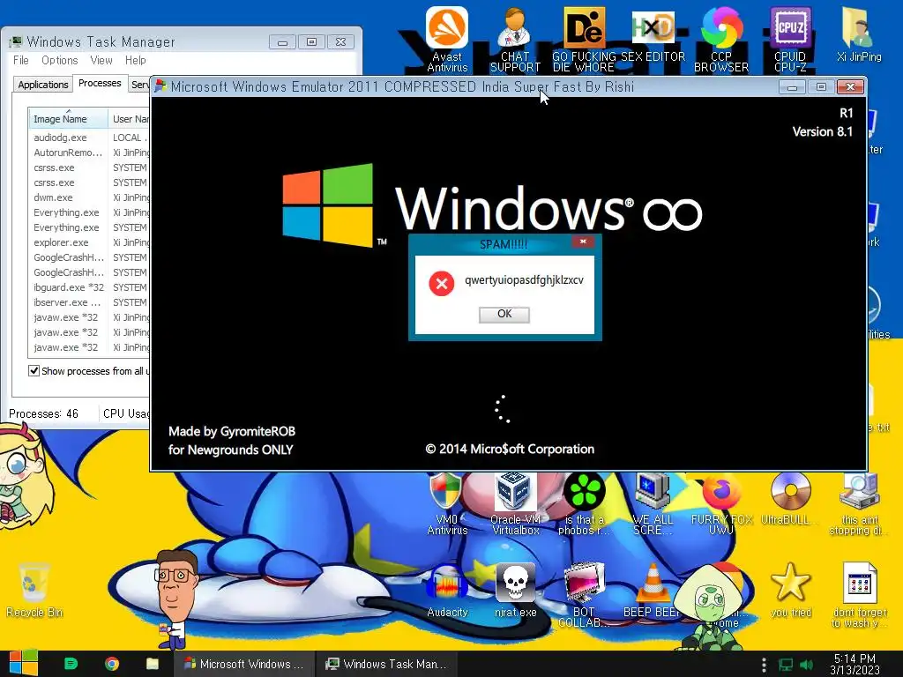Viewport: 903px width, 677px height.
Task: Toggle 'Show processes from all users' checkbox
Action: 34,371
